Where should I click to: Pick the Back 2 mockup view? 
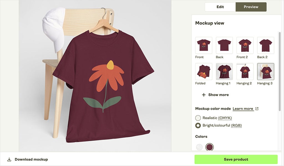(265, 45)
